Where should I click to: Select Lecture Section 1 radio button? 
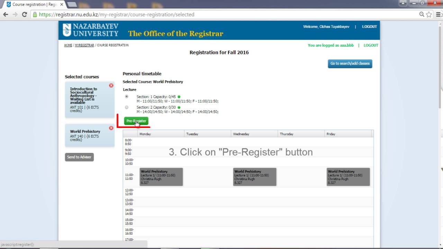127,96
